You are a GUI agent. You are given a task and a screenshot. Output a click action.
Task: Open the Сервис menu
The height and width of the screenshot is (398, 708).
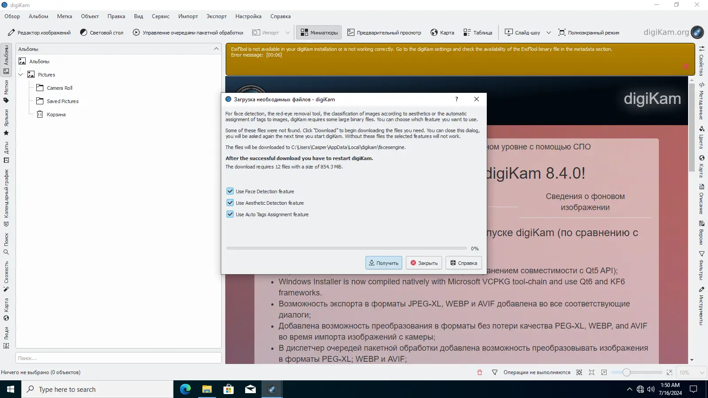[x=161, y=16]
